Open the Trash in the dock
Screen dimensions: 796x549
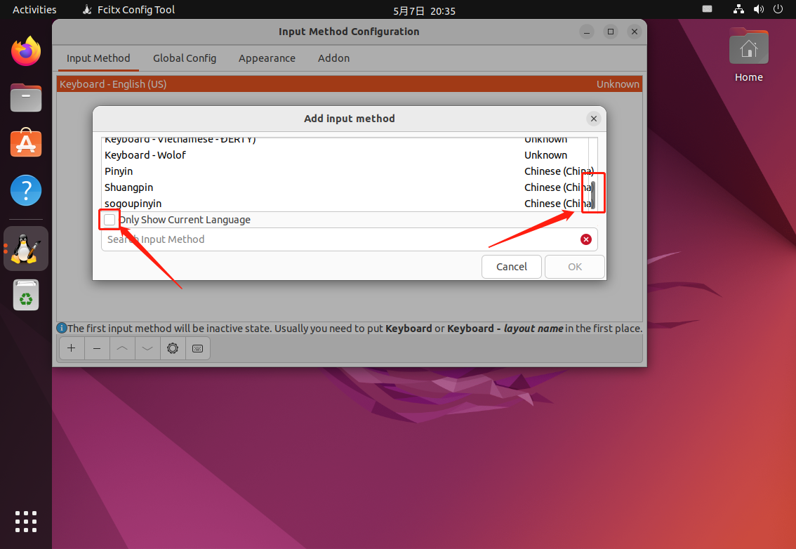point(26,296)
